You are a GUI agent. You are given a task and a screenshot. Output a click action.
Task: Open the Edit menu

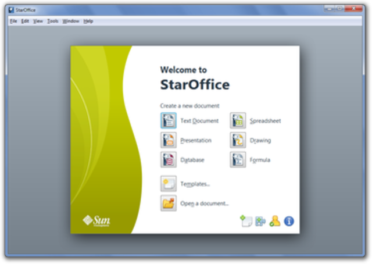[x=25, y=21]
